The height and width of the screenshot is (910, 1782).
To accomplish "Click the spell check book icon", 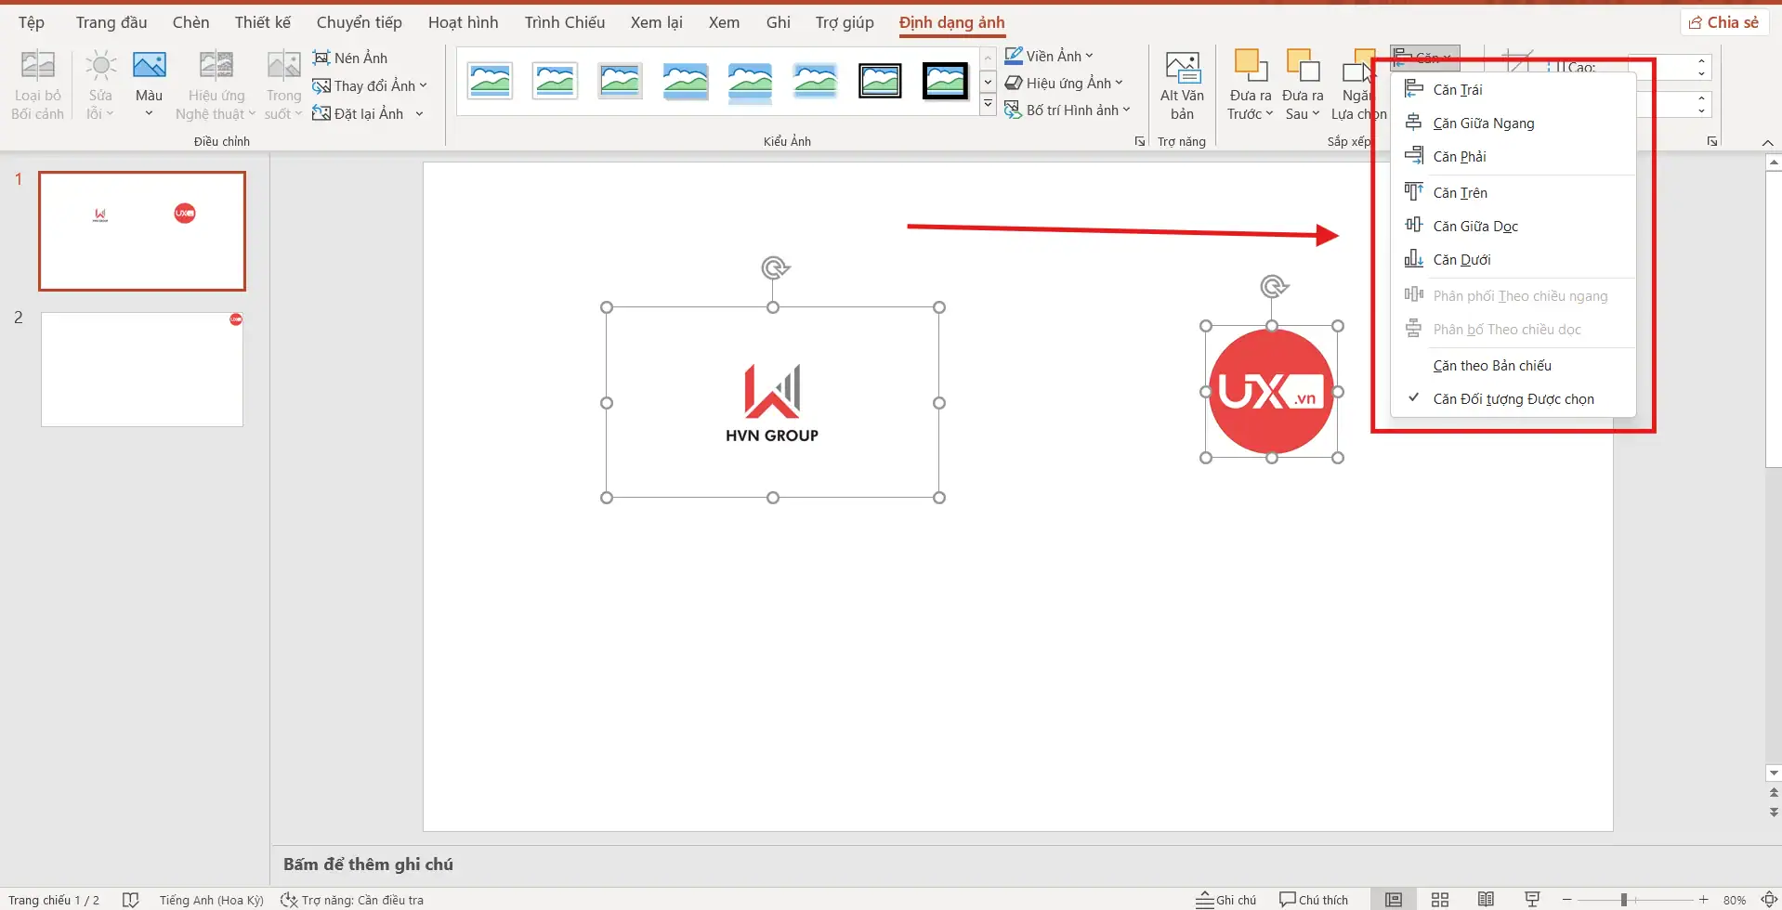I will coord(130,900).
